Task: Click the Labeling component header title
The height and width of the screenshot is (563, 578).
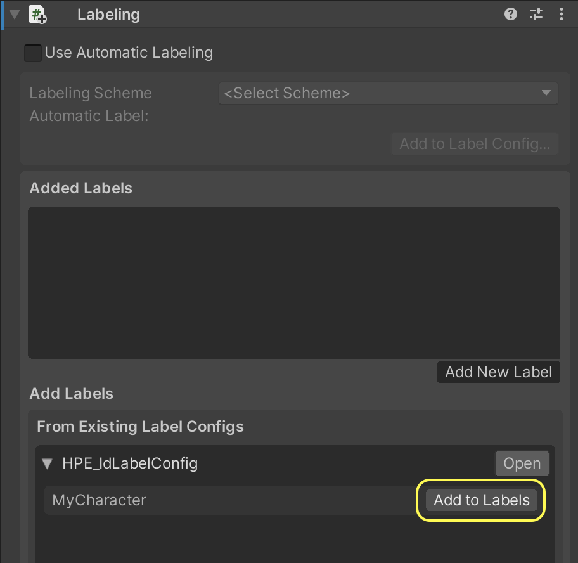Action: click(108, 14)
